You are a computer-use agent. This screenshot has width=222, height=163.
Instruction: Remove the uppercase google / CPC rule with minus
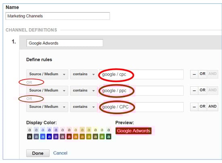coord(194,107)
